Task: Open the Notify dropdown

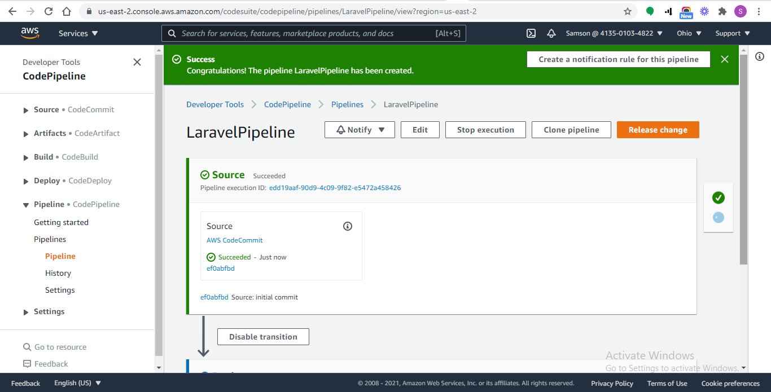Action: (360, 130)
